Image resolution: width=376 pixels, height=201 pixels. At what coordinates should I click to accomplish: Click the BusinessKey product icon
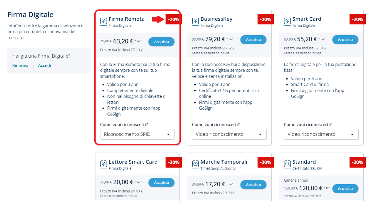pos(195,21)
